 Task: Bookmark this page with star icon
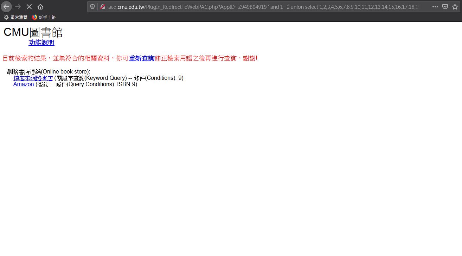tap(455, 7)
